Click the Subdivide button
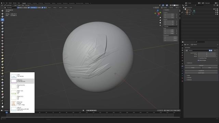This screenshot has width=219, height=123. 201,66
